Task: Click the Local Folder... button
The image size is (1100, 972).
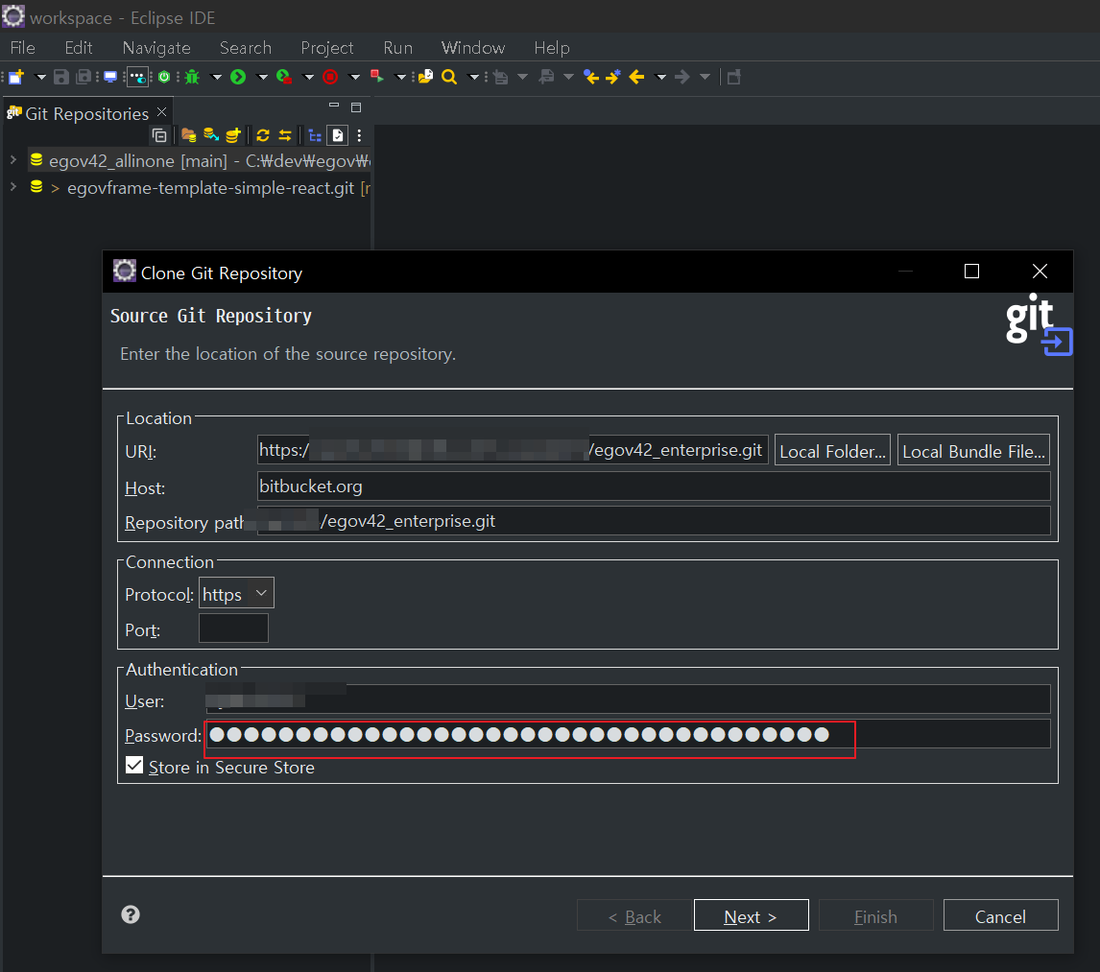Action: tap(832, 449)
